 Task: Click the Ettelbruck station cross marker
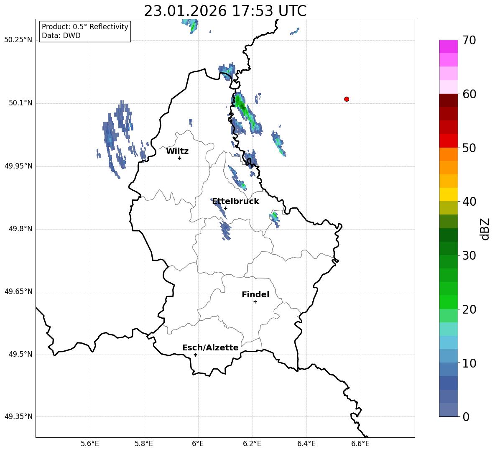[x=225, y=208]
